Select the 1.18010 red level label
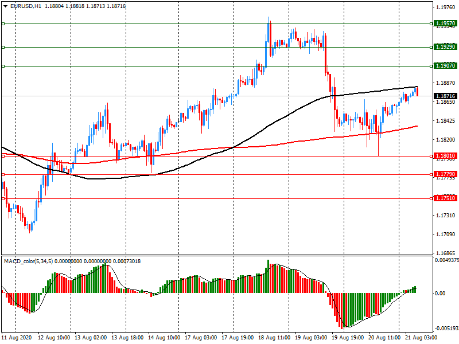The width and height of the screenshot is (459, 344). pos(445,156)
